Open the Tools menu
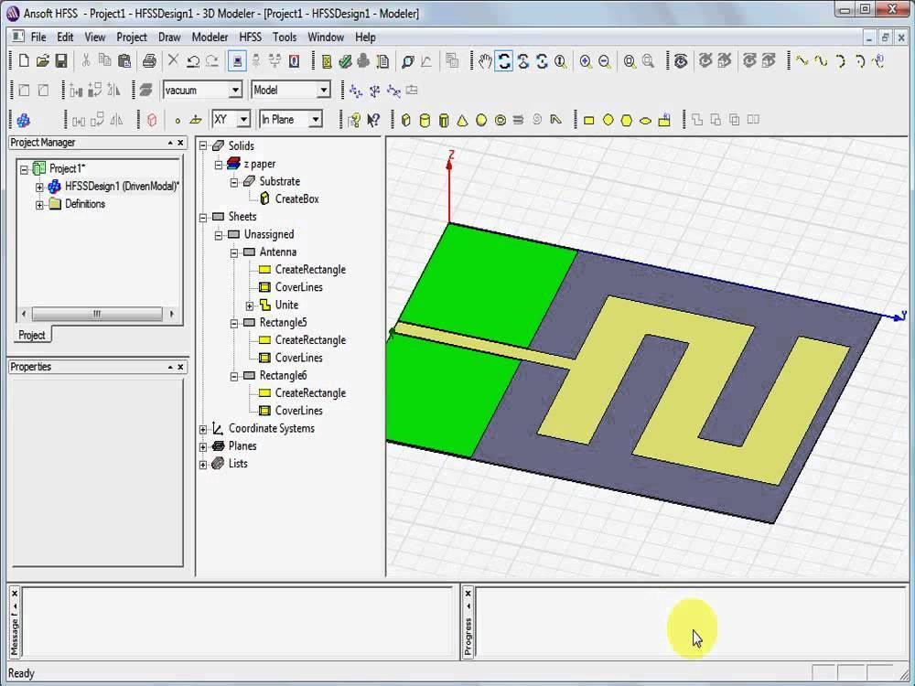Image resolution: width=915 pixels, height=686 pixels. (x=285, y=38)
